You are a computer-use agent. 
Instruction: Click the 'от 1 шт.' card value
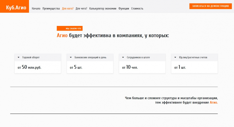(x=180, y=67)
